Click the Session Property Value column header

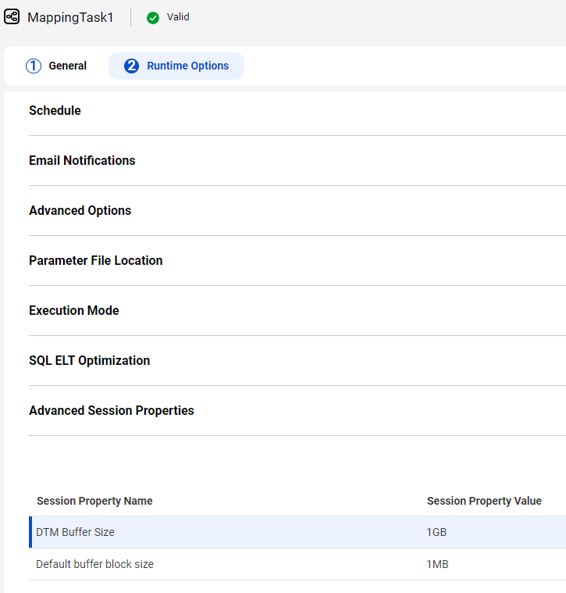(x=484, y=501)
